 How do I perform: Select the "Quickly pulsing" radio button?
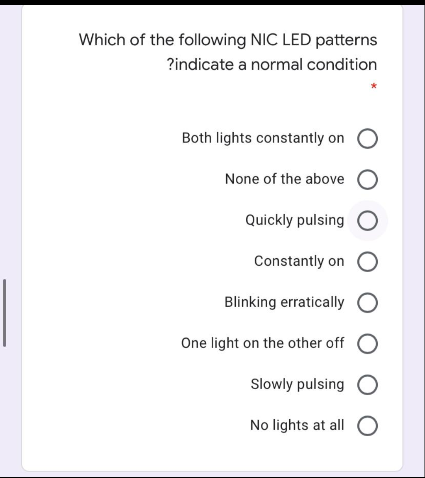click(x=367, y=220)
